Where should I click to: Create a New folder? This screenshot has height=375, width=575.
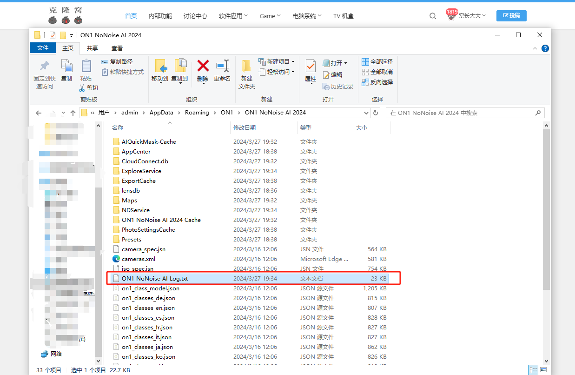point(247,74)
